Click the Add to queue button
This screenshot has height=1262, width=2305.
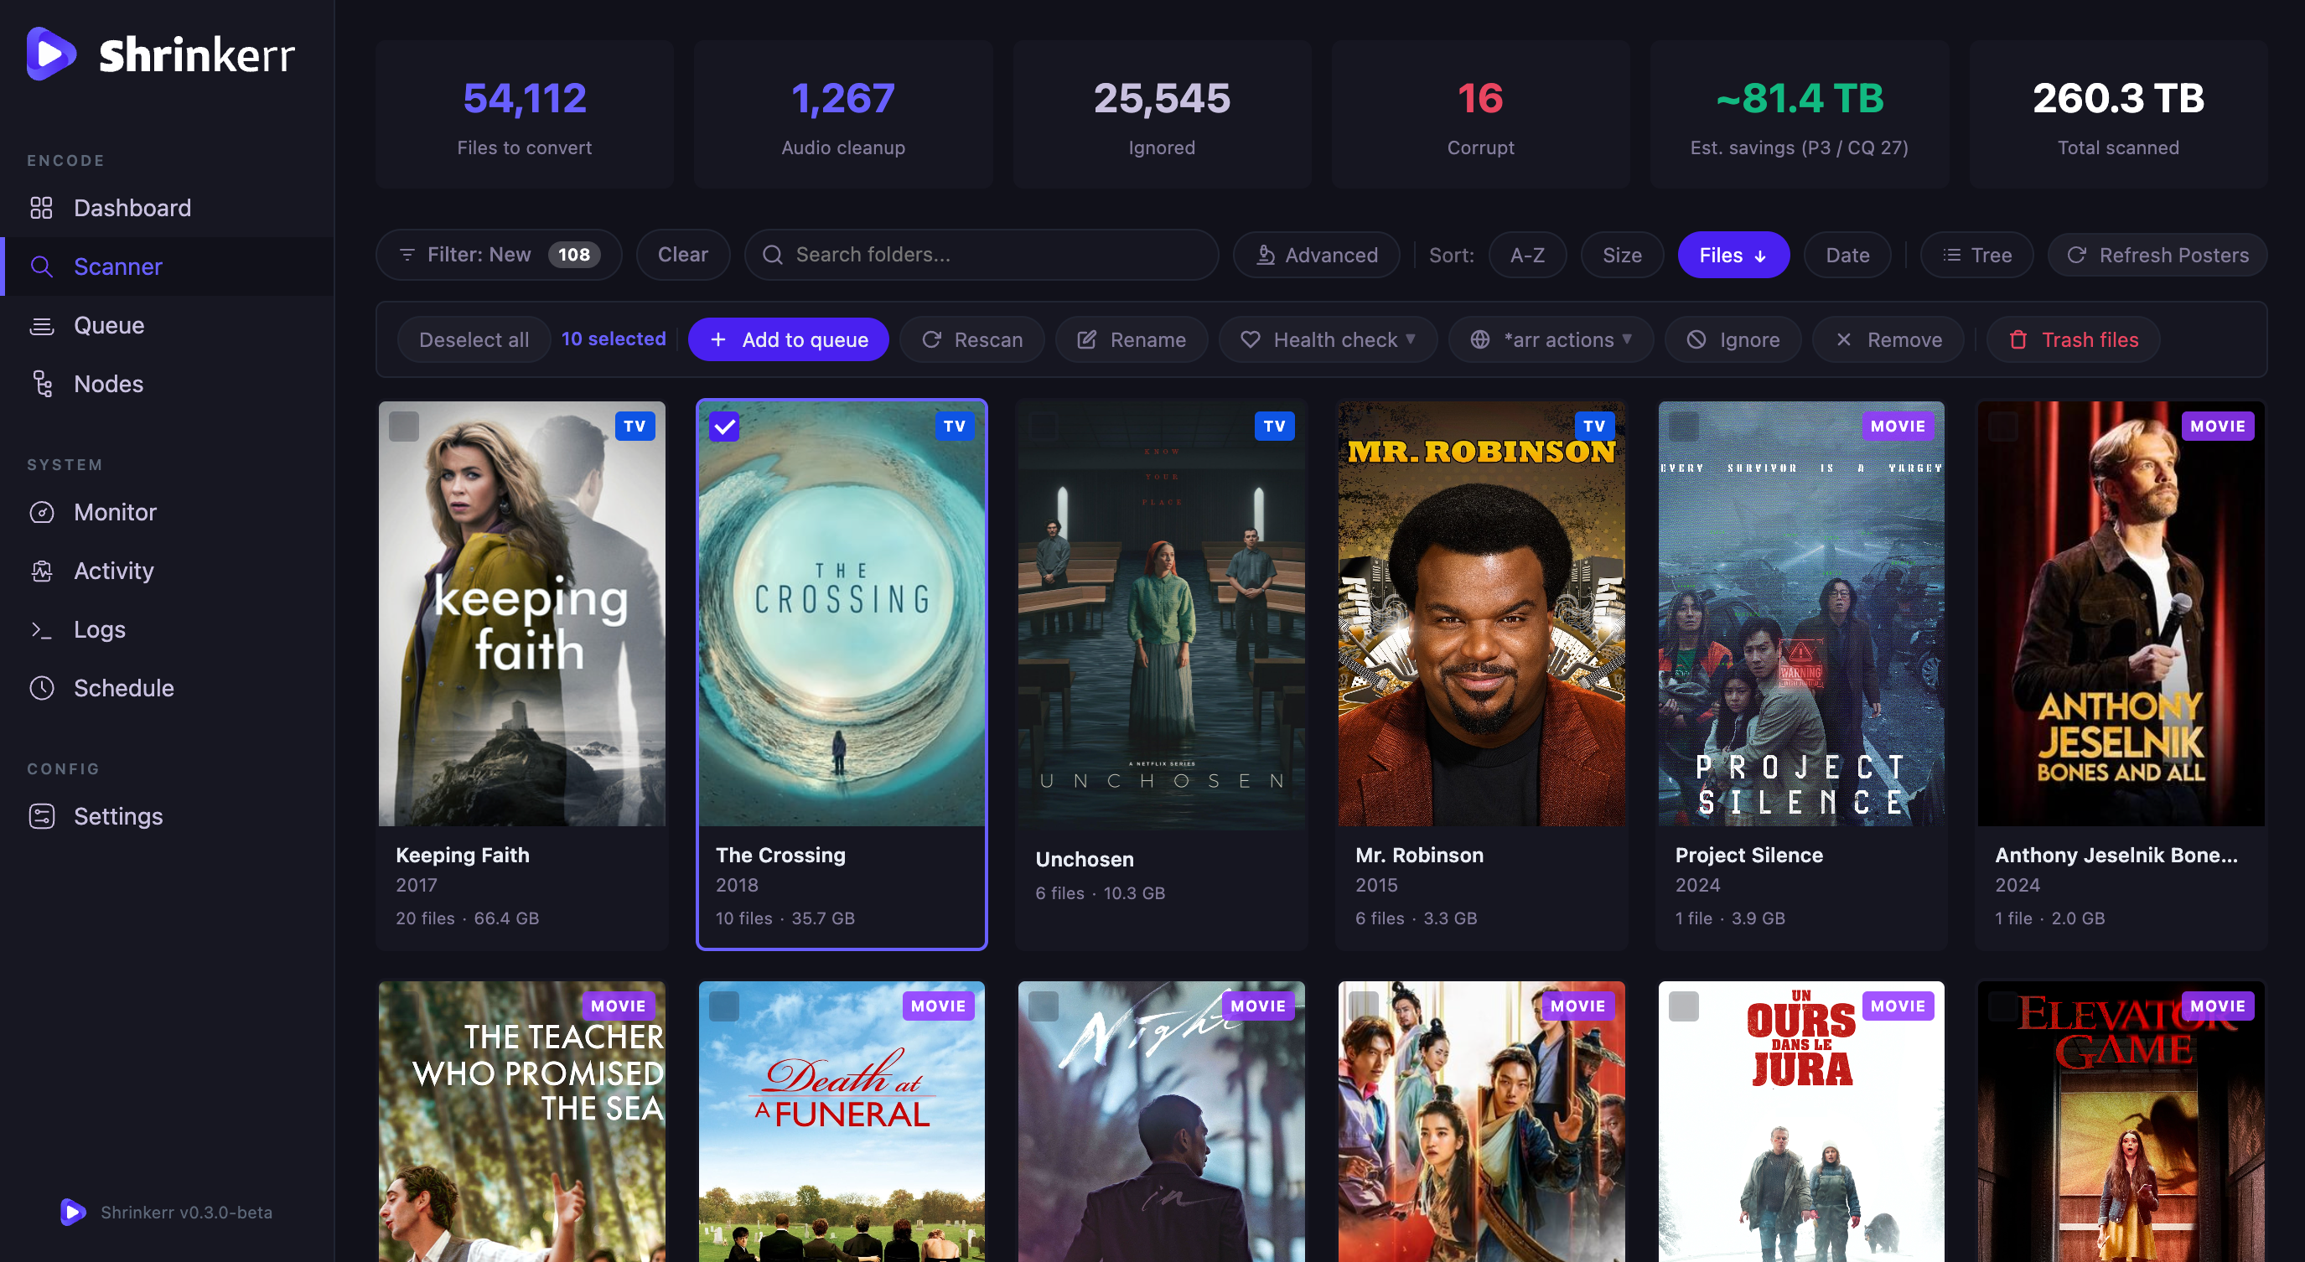tap(789, 340)
